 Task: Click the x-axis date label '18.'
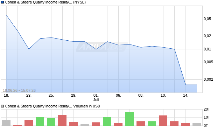point(6,95)
